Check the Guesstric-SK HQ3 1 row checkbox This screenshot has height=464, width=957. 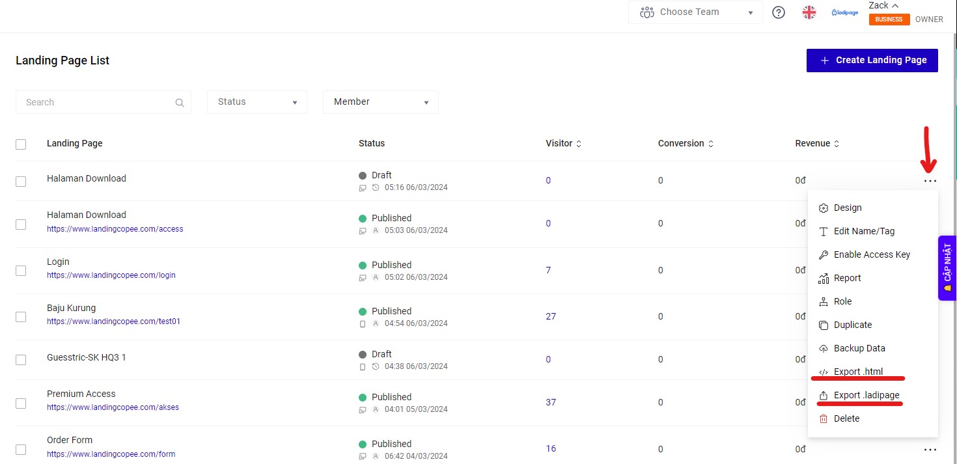(21, 360)
